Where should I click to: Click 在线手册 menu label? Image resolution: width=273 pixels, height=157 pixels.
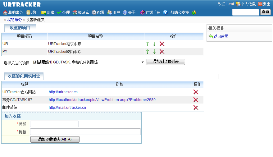tap(153, 12)
